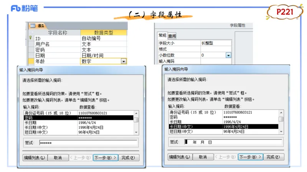The height and width of the screenshot is (172, 307).
Task: Click the 表1 table tab icon
Action: point(33,26)
